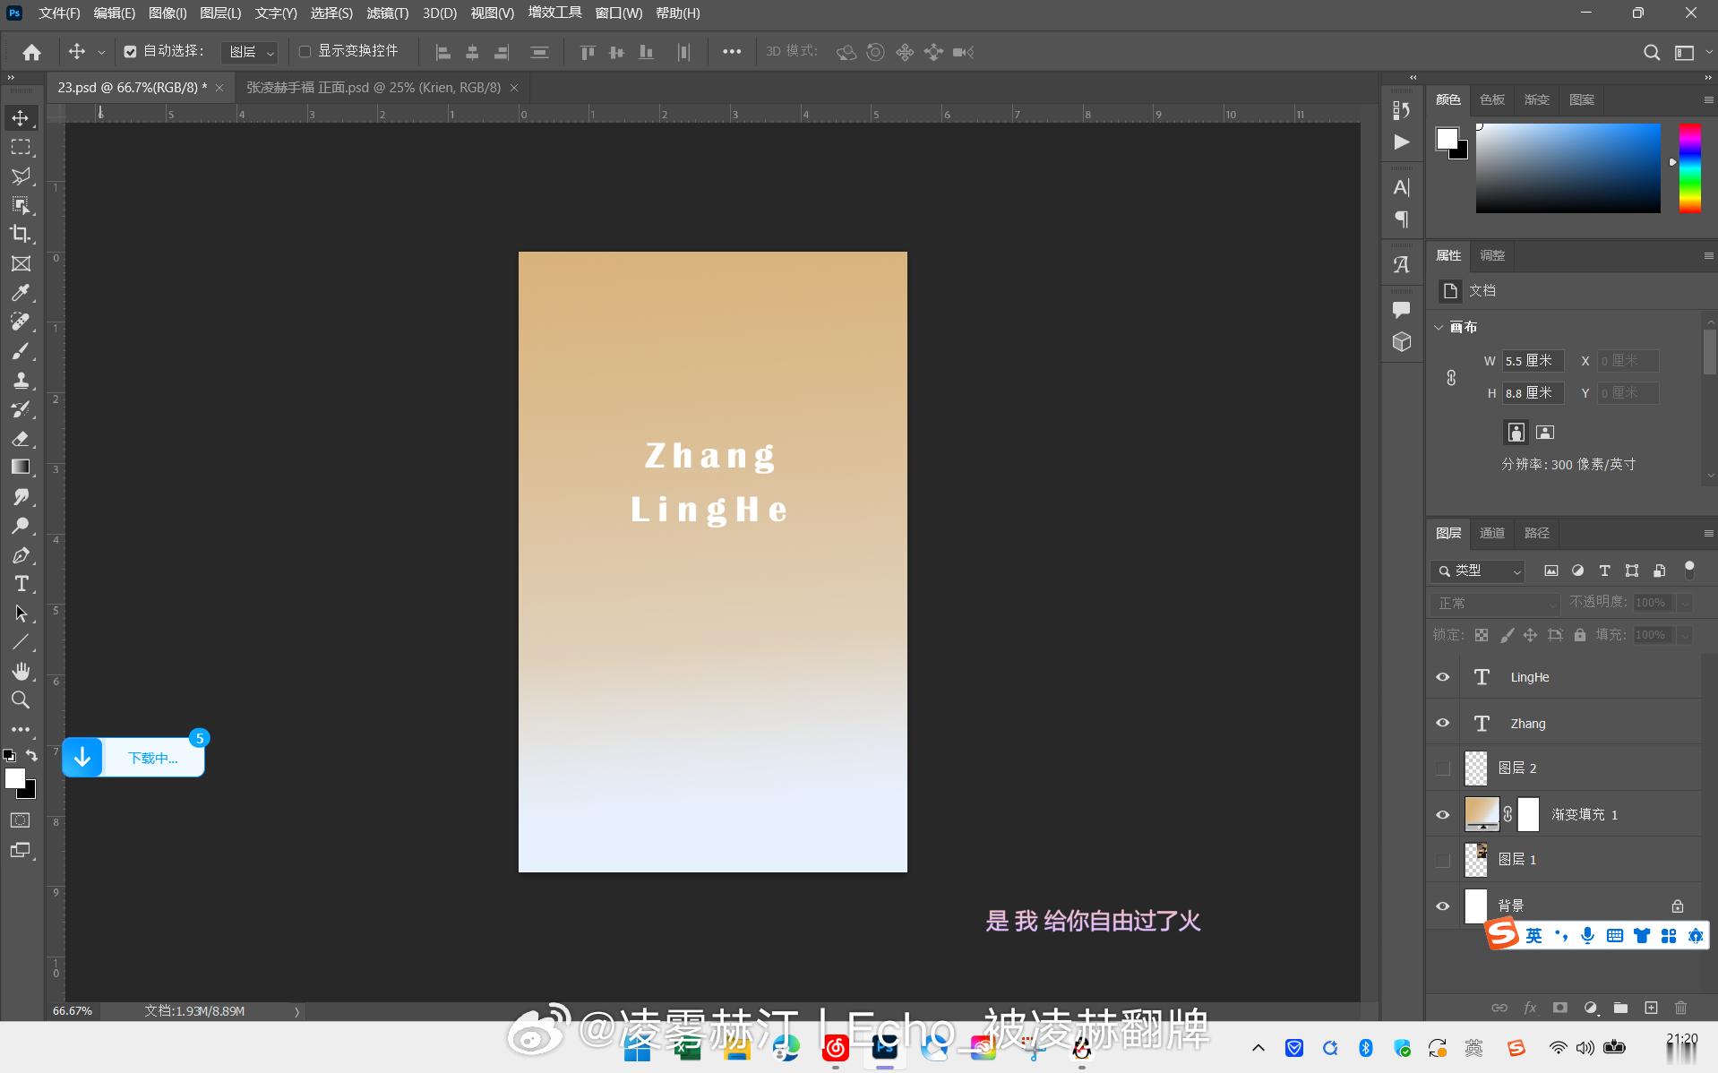Select the Zoom tool
The width and height of the screenshot is (1718, 1073).
tap(21, 700)
